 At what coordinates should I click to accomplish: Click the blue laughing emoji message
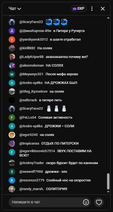(57, 22)
